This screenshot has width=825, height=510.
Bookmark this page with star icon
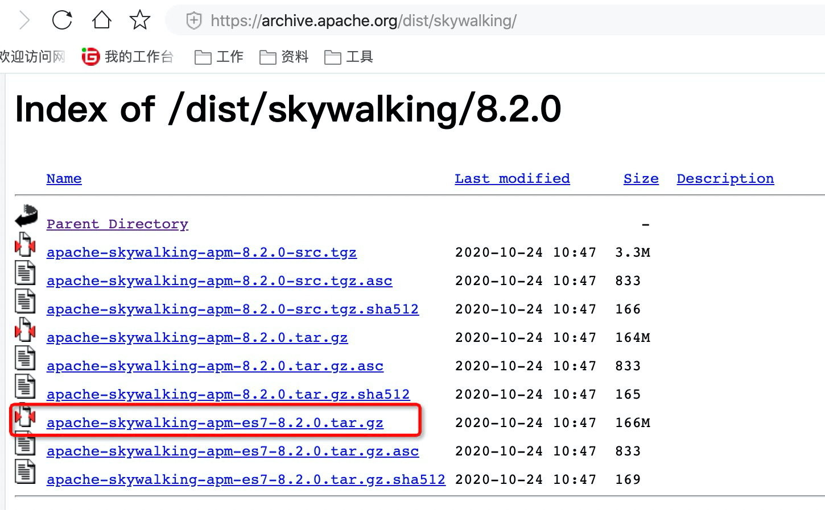[x=140, y=20]
